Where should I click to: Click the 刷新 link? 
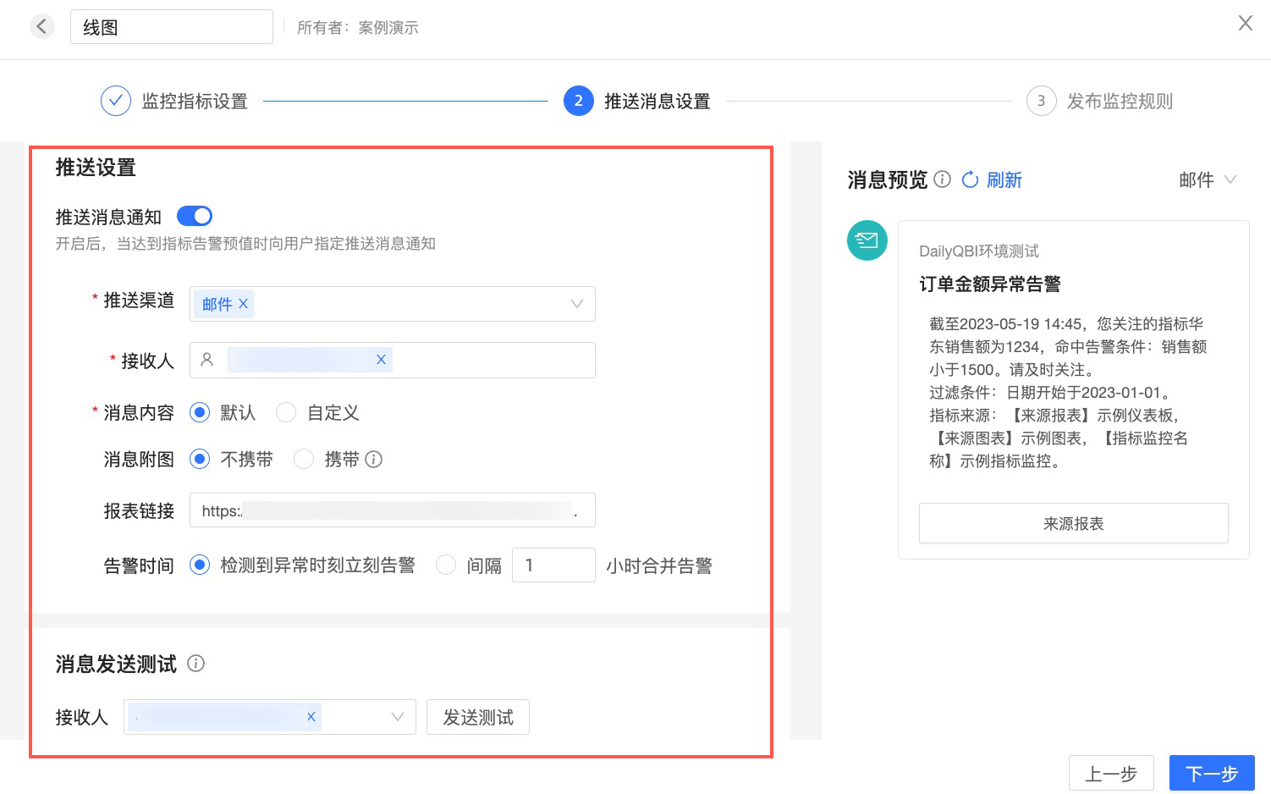[x=1004, y=179]
